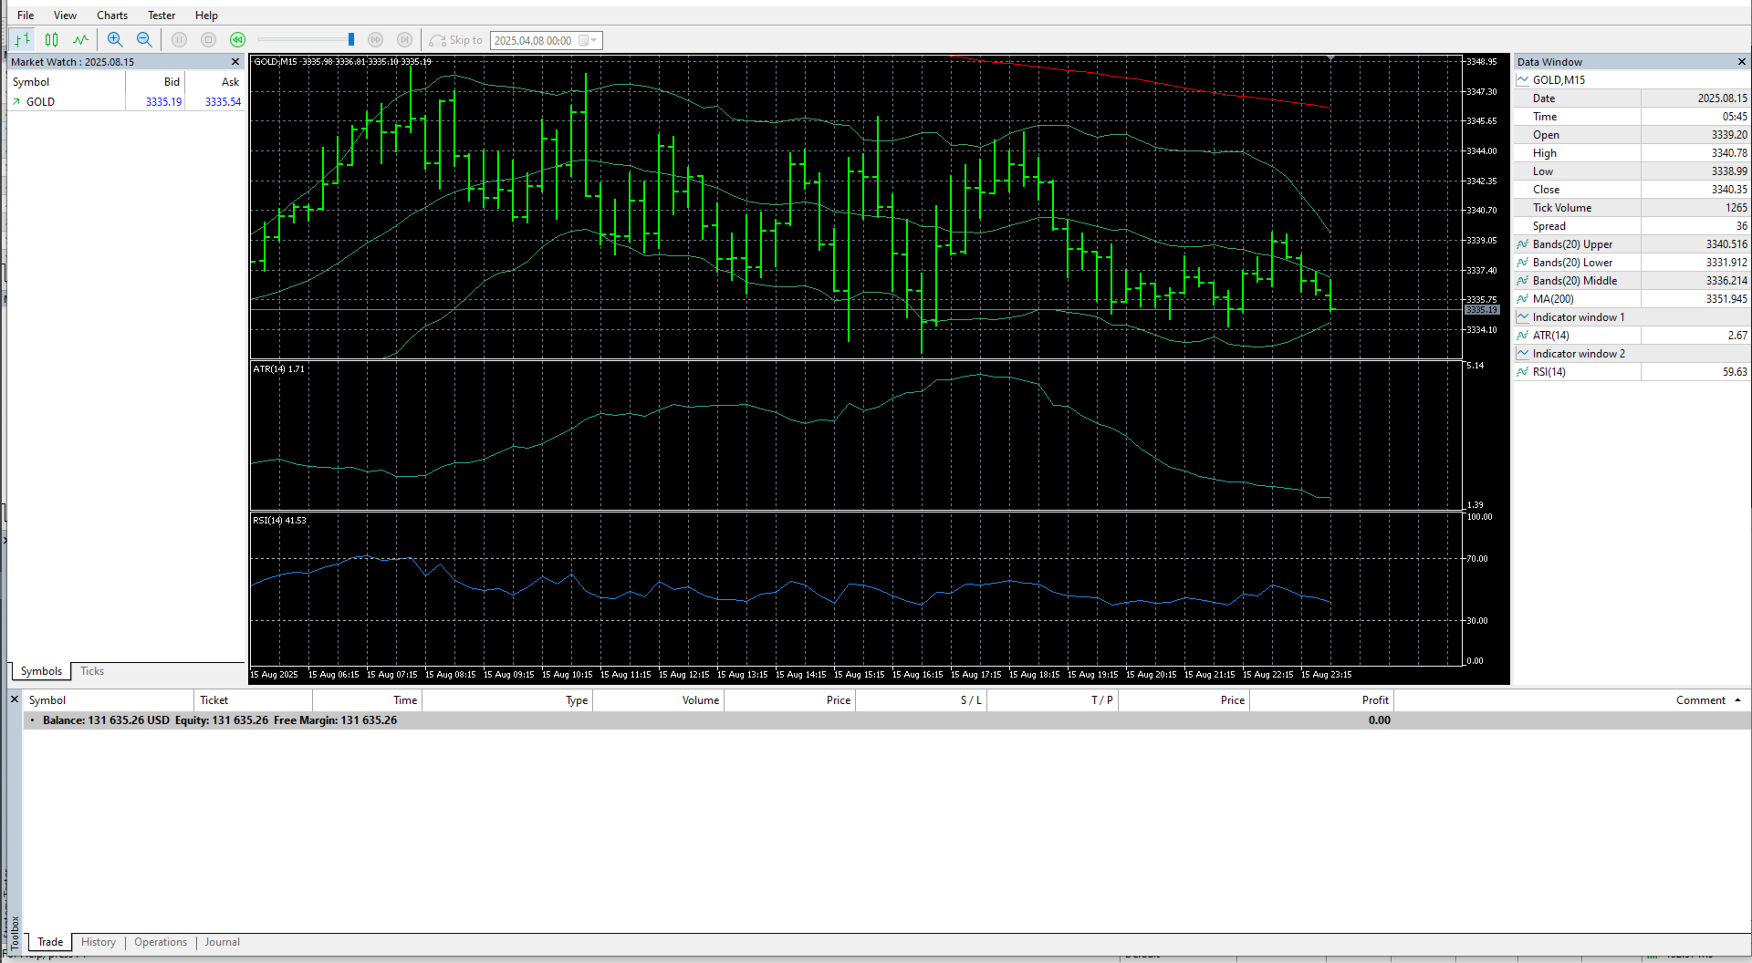Select GOLD symbol row in Market Watch
Image resolution: width=1752 pixels, height=963 pixels.
tap(127, 102)
